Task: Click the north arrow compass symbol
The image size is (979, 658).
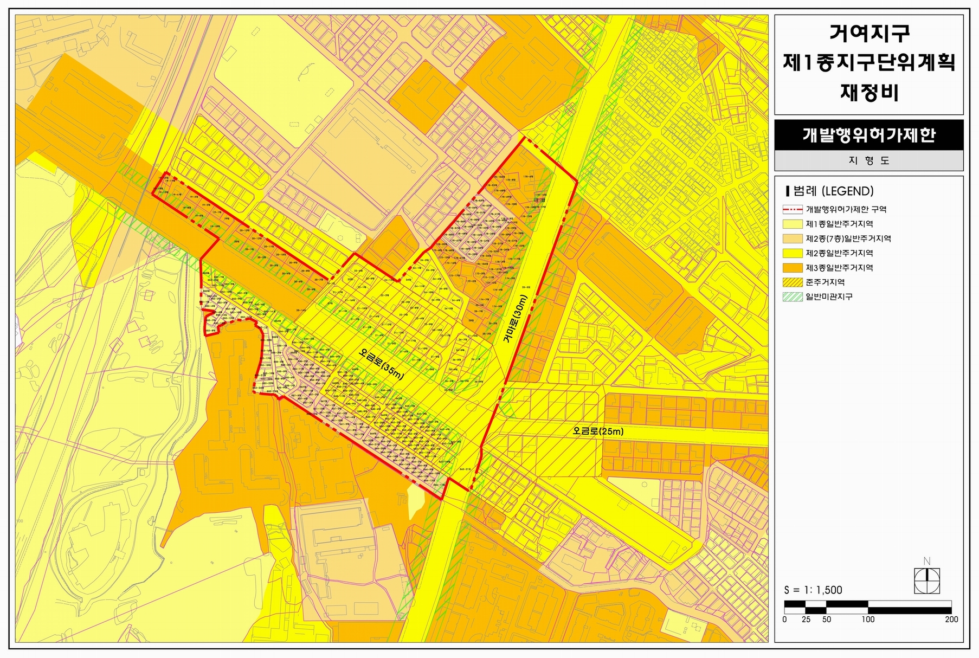Action: [927, 581]
